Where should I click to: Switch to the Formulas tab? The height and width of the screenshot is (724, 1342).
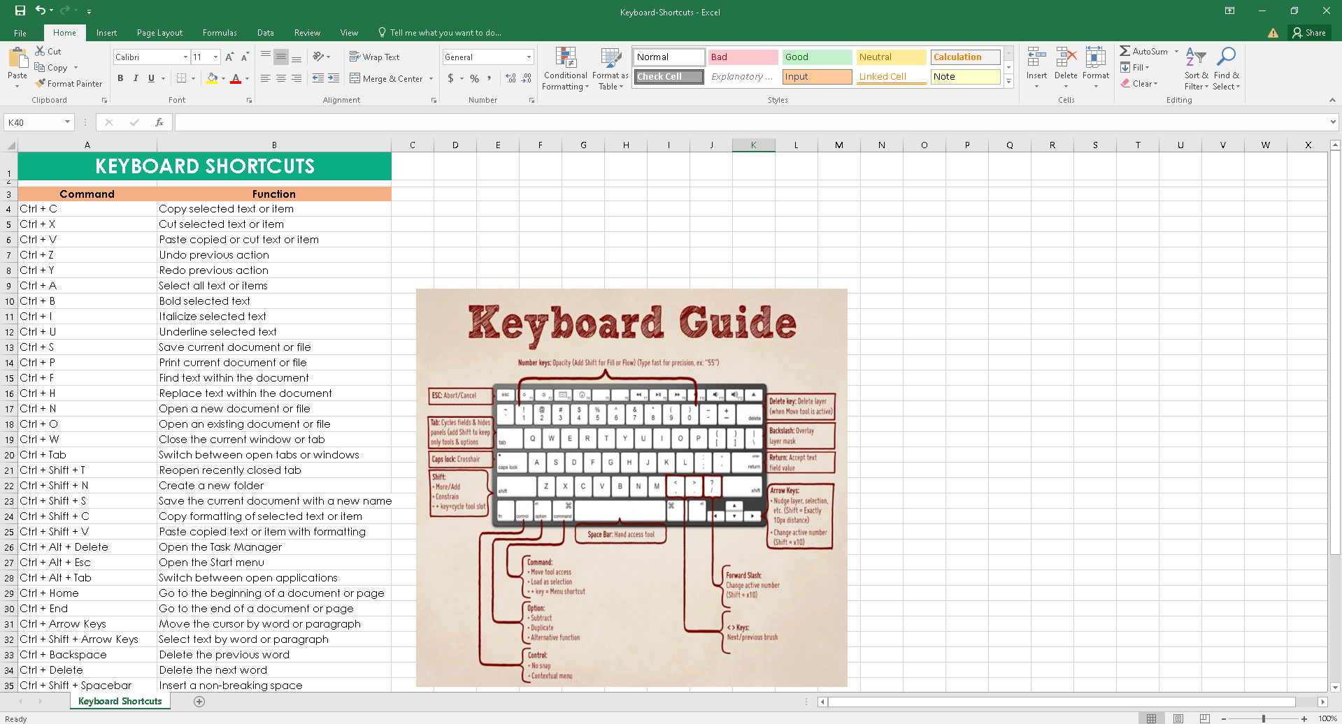[x=220, y=33]
